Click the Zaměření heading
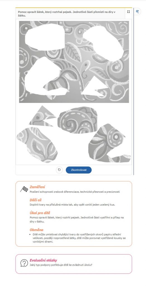Image resolution: width=146 pixels, height=287 pixels. pos(37,187)
